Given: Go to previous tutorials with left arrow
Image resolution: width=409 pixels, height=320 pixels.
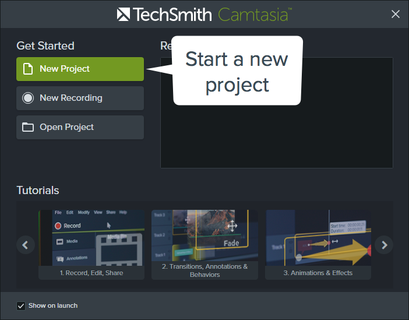Looking at the screenshot, I should 25,245.
